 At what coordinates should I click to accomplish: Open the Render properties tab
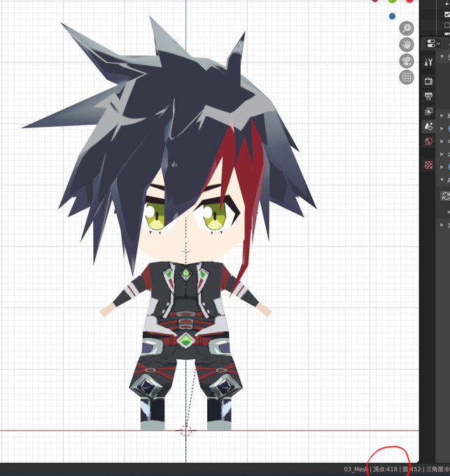point(428,81)
